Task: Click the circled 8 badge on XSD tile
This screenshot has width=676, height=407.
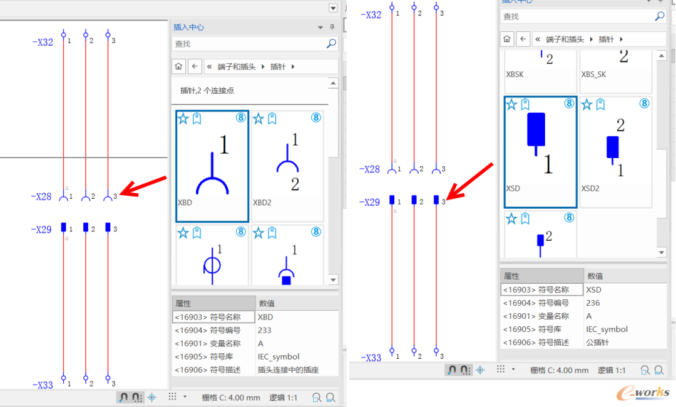Action: (x=569, y=103)
